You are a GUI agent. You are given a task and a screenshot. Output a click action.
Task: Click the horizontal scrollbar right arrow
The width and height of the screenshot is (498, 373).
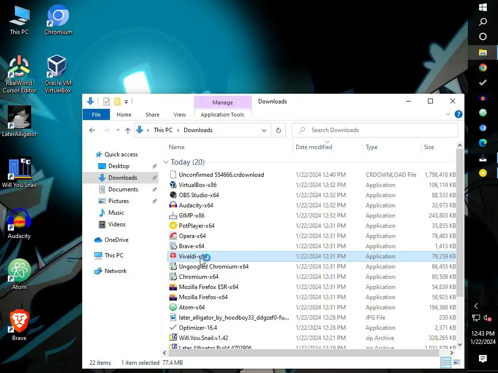pos(452,353)
